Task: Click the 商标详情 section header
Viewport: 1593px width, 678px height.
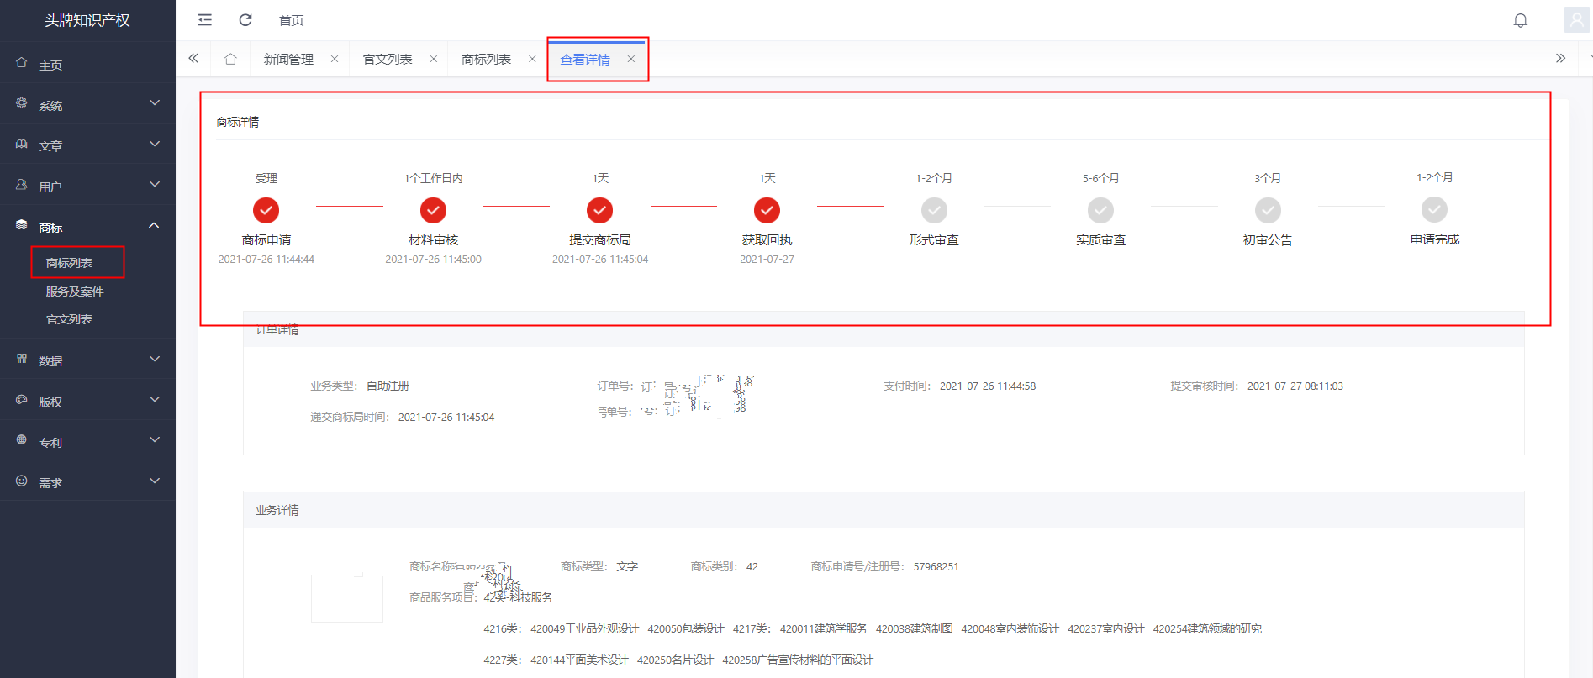Action: [238, 122]
